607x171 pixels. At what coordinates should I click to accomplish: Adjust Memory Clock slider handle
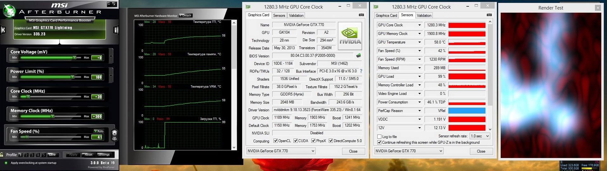tap(53, 116)
